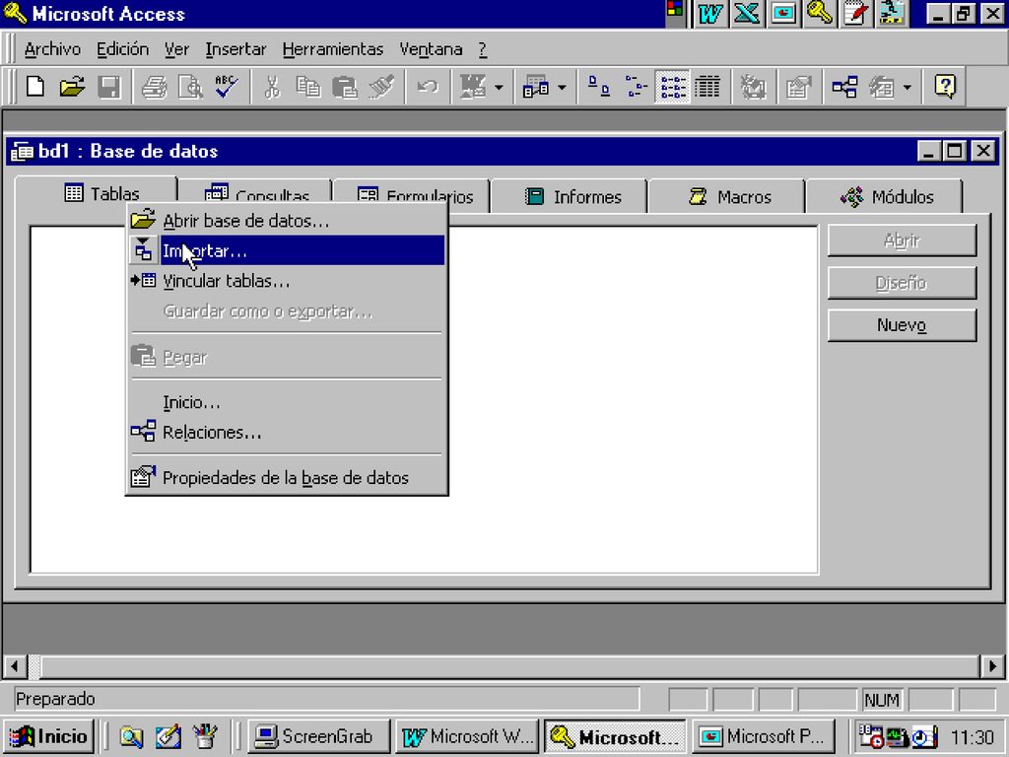
Task: Click the Paste clipboard icon in toolbar
Action: coord(345,87)
